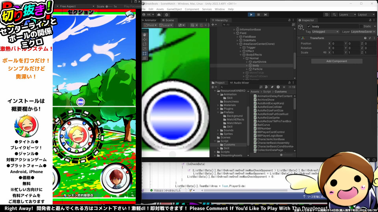Adjust the Game view Scale slider
Viewport: 378px width, 212px height.
[x=109, y=7]
